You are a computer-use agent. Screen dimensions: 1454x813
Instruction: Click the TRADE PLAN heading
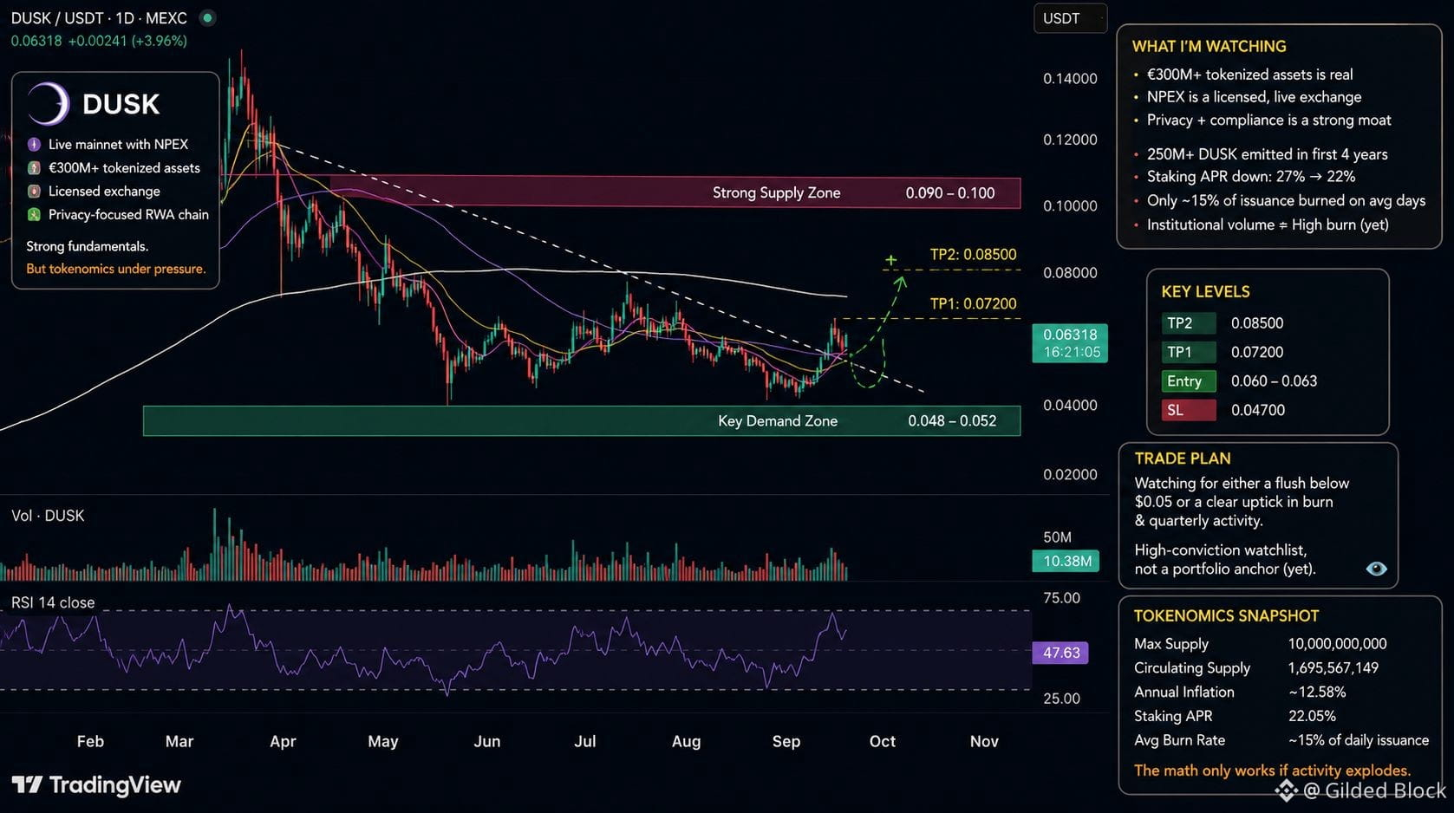click(x=1183, y=459)
